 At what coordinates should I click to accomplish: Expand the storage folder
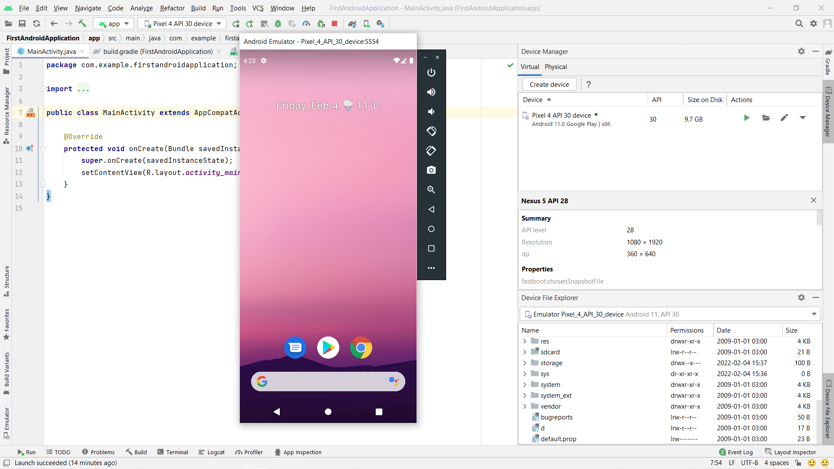pos(525,363)
